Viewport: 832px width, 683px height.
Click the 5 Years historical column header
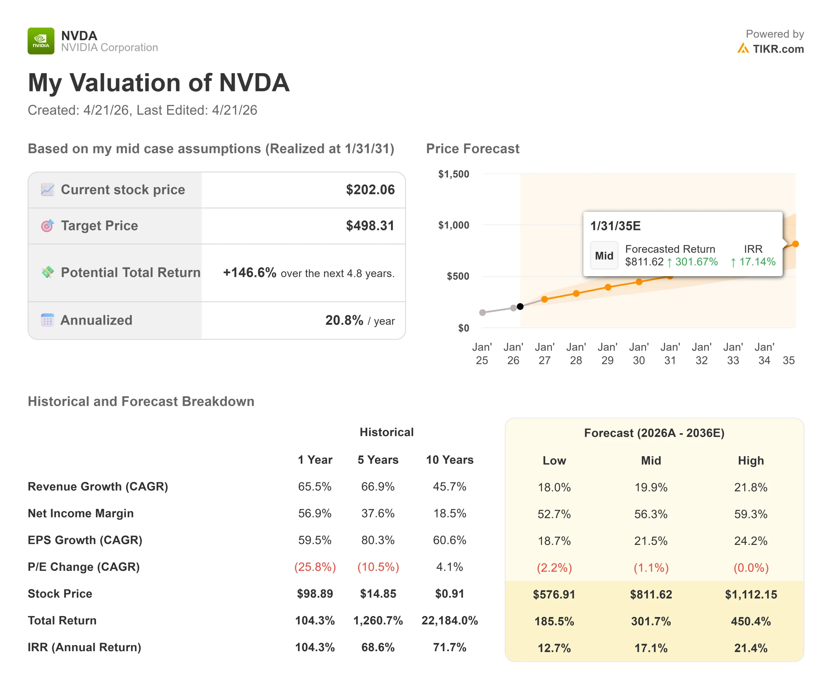click(378, 459)
